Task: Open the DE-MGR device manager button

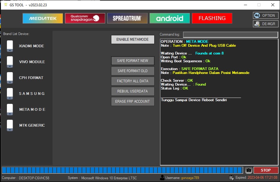Action: [x=266, y=24]
